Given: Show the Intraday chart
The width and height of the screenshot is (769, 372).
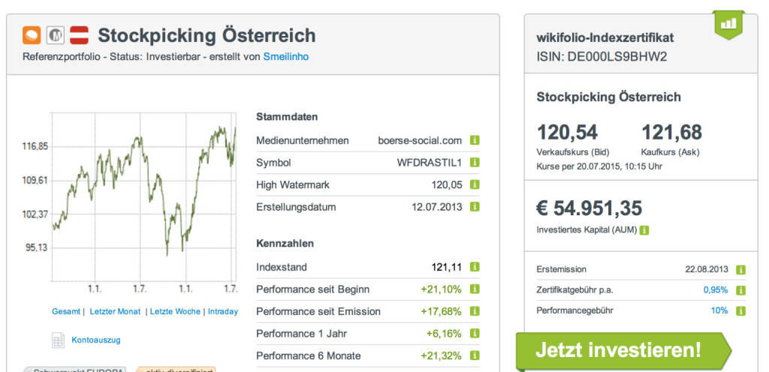Looking at the screenshot, I should tap(222, 311).
